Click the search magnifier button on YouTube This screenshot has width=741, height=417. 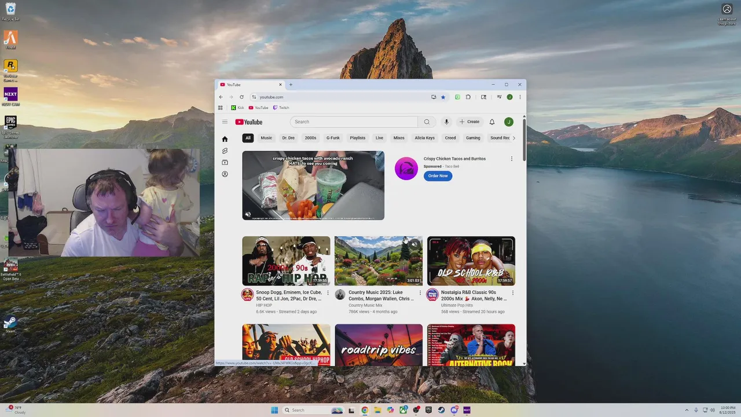pos(427,122)
